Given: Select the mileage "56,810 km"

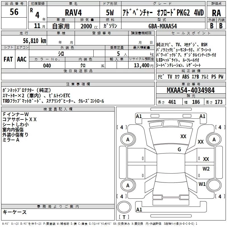Looking at the screenshot, I should click(x=35, y=41).
